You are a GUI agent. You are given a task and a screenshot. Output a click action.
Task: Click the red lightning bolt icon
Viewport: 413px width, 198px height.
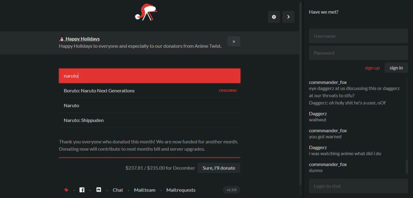click(66, 190)
